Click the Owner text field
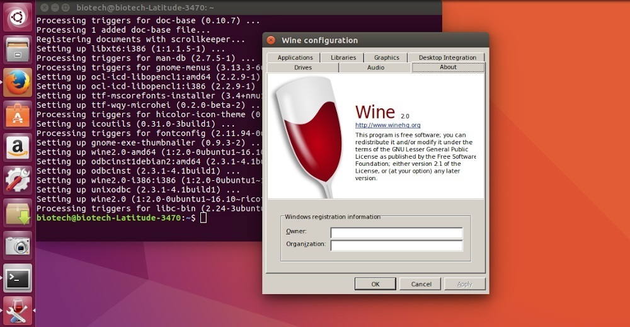Viewport: 630px width, 327px height. tap(396, 232)
